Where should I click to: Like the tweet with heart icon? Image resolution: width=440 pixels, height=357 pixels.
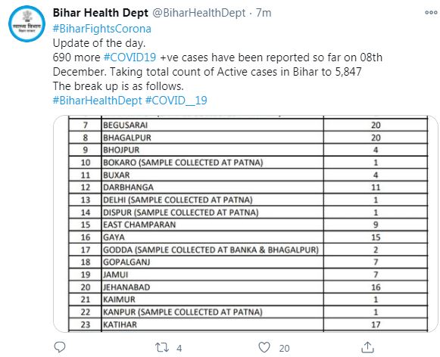tap(264, 347)
